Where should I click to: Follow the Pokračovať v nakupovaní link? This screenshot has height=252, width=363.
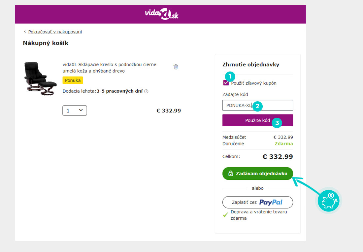[x=55, y=32]
